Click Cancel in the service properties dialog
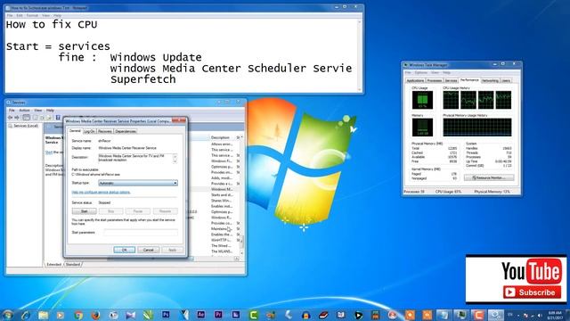The image size is (570, 321). point(149,250)
